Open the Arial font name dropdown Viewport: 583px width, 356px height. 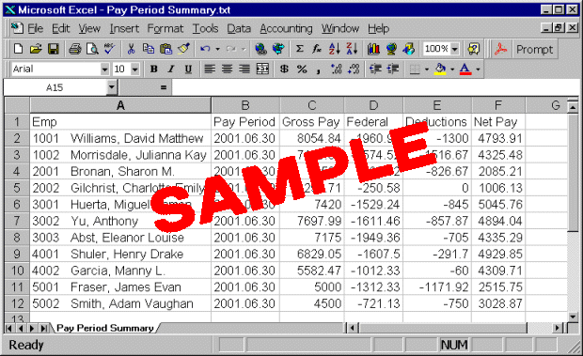pos(104,70)
